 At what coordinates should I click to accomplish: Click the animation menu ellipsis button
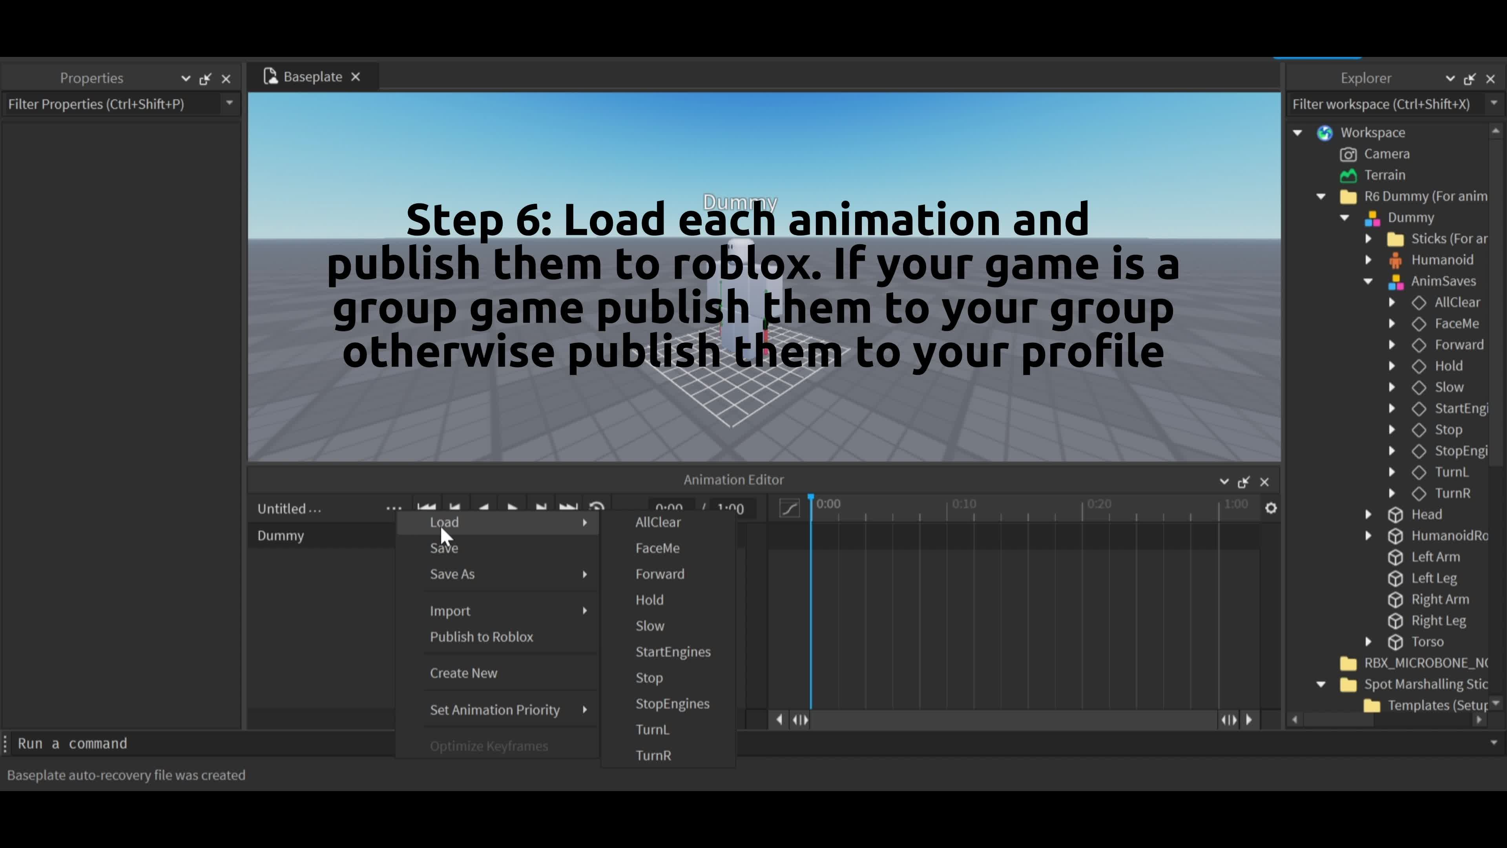point(394,508)
